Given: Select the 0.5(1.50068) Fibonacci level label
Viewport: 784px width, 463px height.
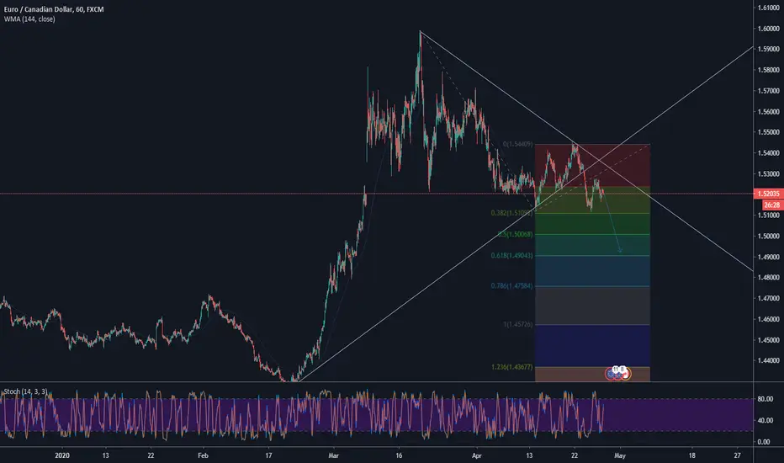Looking at the screenshot, I should 516,234.
